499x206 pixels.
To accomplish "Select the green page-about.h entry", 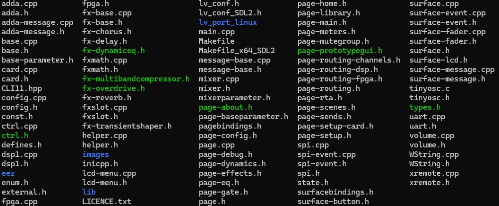I will 226,107.
